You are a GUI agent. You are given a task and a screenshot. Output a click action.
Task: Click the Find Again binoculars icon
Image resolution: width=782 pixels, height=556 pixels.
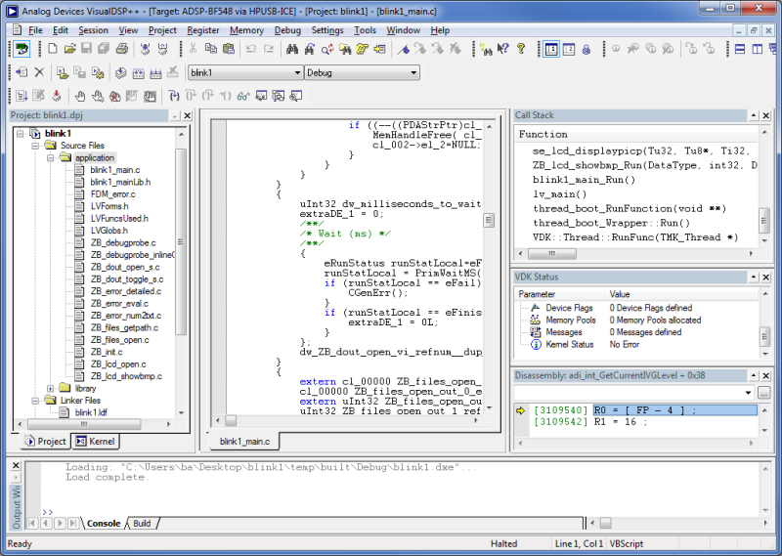click(x=310, y=49)
